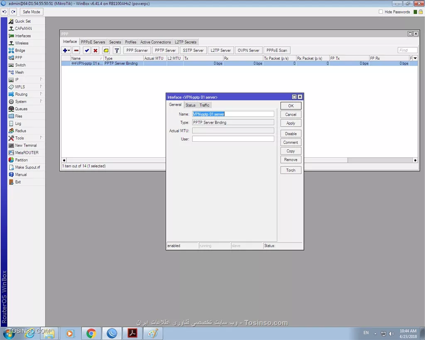Click the blue checkmark enable icon
The image size is (425, 340).
click(x=87, y=50)
